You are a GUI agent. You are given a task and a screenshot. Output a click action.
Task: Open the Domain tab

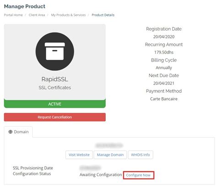tap(18, 132)
